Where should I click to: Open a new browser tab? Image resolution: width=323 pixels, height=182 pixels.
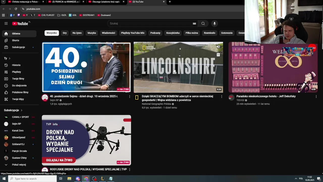point(170,2)
